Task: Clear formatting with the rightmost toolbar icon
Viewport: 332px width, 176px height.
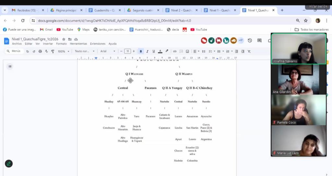Action: (x=249, y=51)
